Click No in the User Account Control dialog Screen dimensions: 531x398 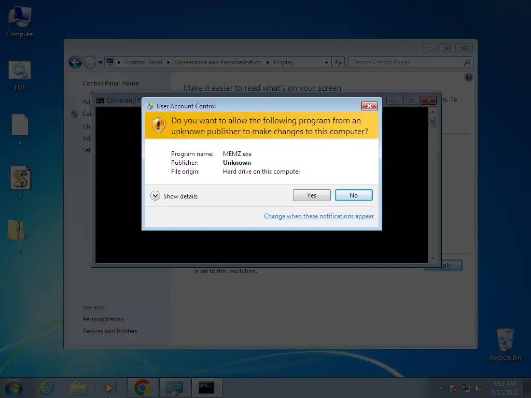point(354,195)
